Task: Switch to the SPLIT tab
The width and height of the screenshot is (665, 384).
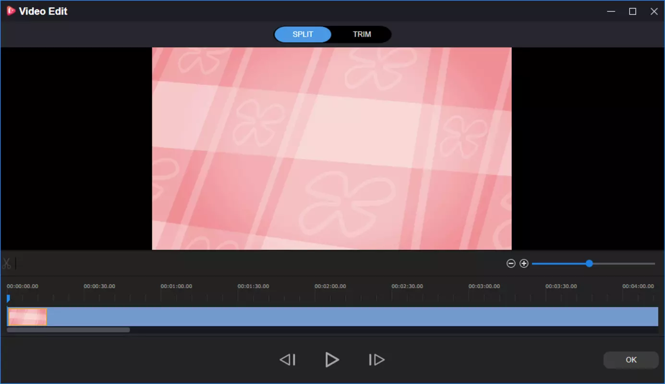Action: click(x=303, y=35)
